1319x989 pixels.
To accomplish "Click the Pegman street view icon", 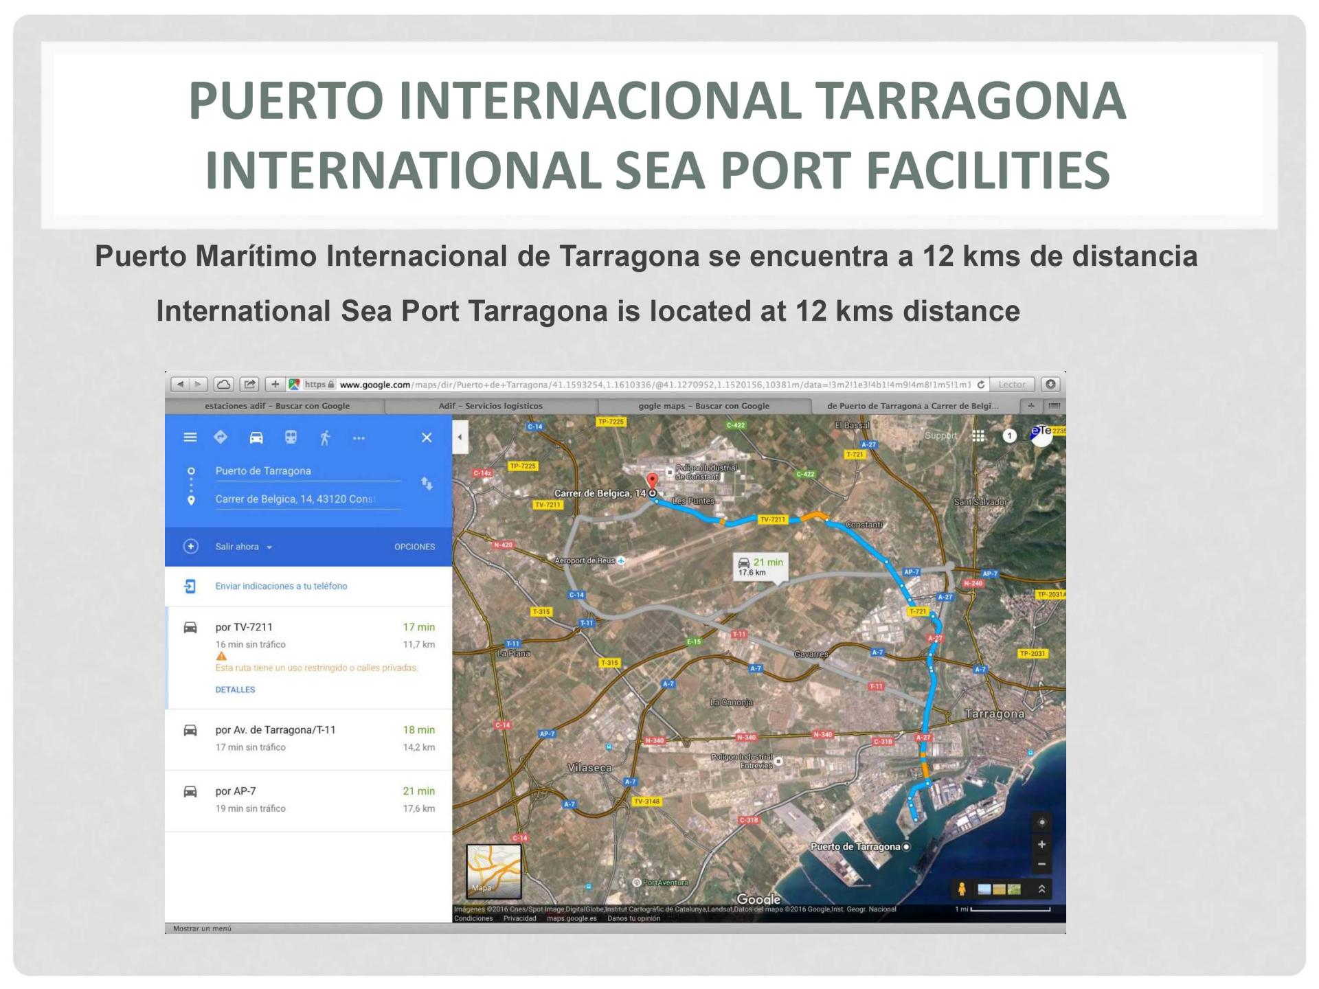I will tap(962, 889).
